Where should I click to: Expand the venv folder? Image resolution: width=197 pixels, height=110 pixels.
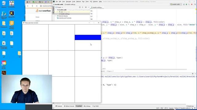57,12
